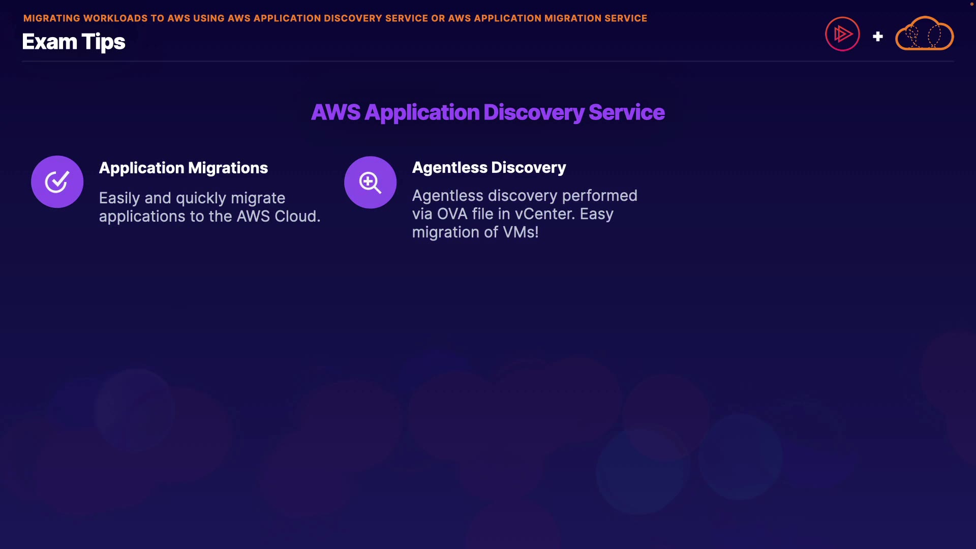Select the Exam Tips slide title
This screenshot has width=976, height=549.
click(x=74, y=42)
